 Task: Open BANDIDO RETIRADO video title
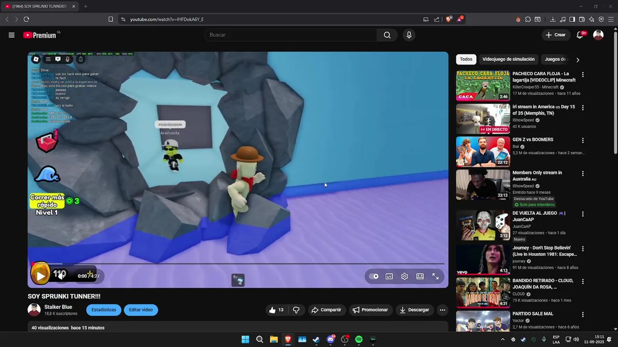click(x=543, y=284)
